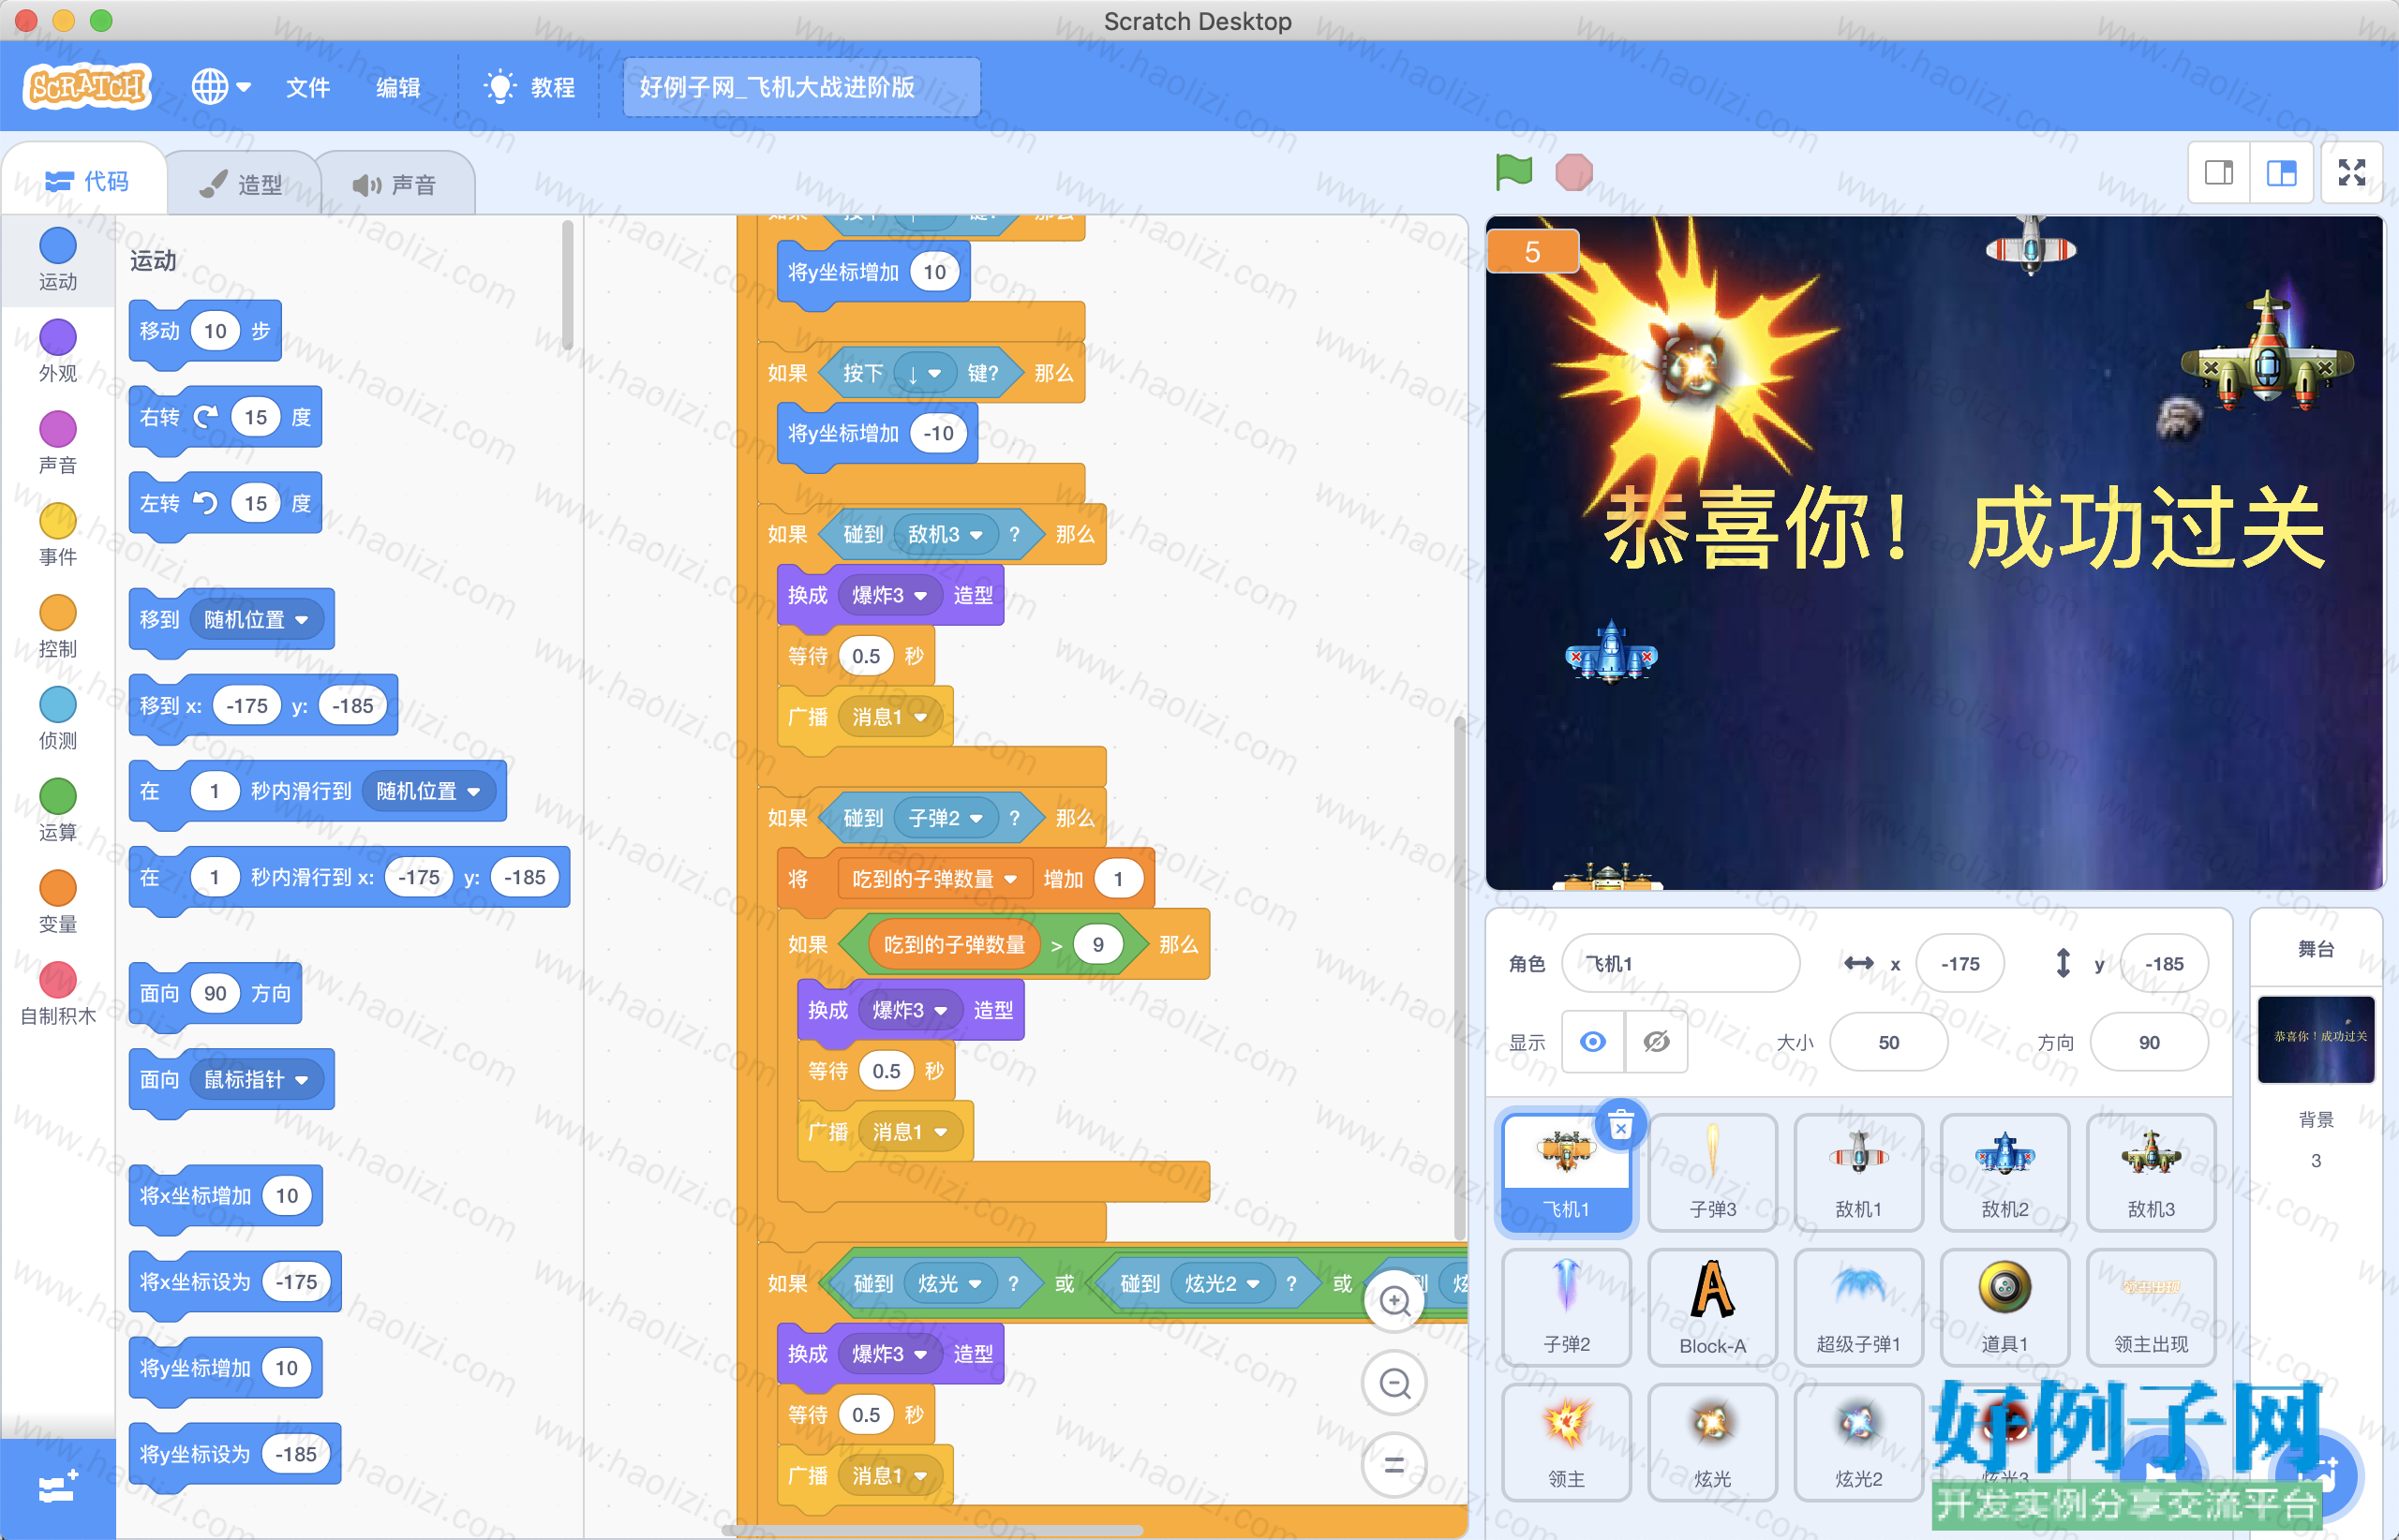Open the 子弹2 dropdown in 碰到 block
The width and height of the screenshot is (2399, 1540).
point(945,819)
